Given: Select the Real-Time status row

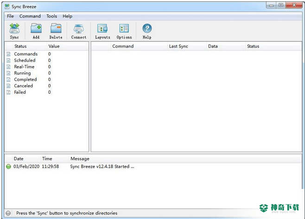Looking at the screenshot, I should pos(47,67).
